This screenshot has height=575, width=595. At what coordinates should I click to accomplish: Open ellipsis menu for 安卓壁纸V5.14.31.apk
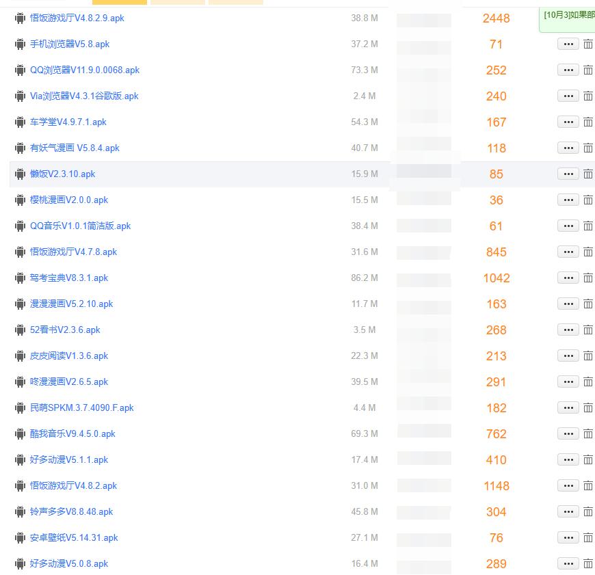coord(568,537)
